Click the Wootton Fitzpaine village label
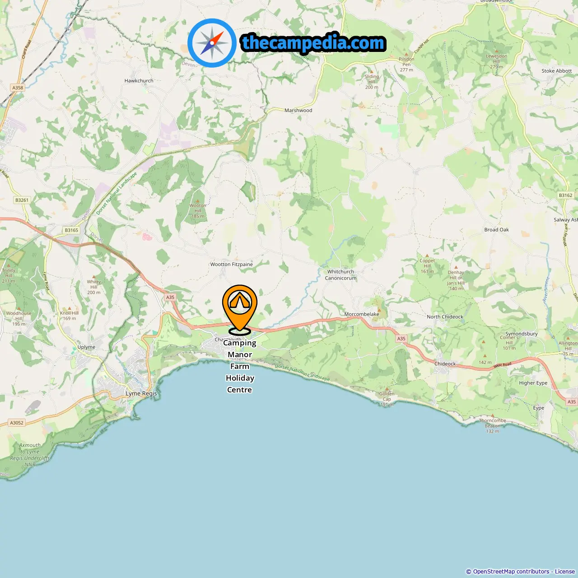This screenshot has width=578, height=578. pyautogui.click(x=232, y=264)
